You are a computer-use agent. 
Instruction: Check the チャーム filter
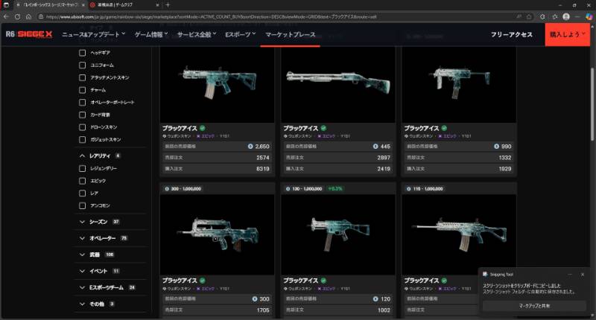(82, 90)
